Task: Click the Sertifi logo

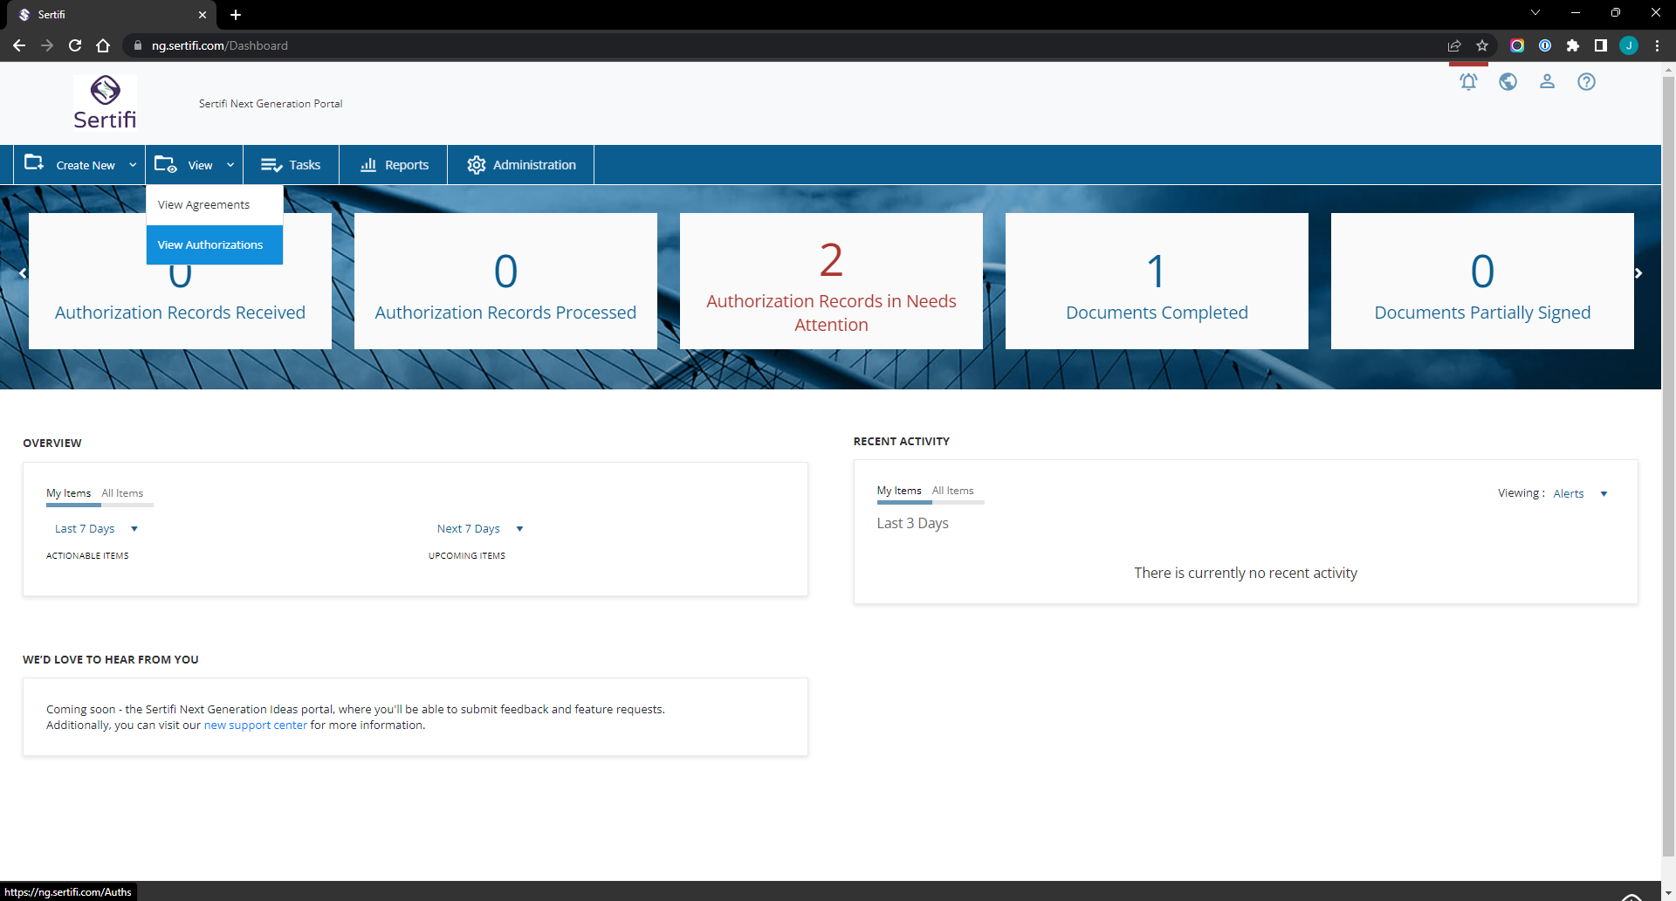Action: [x=105, y=102]
